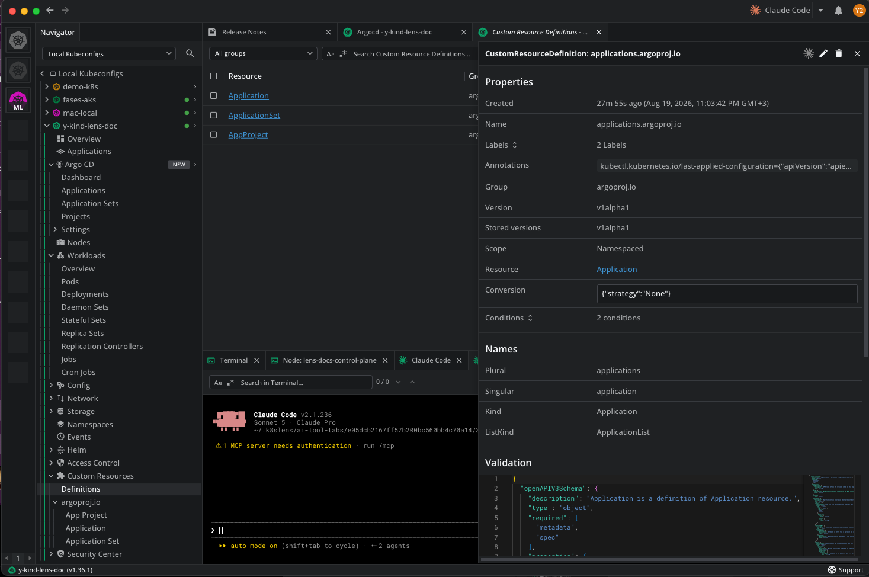Close the Argocd - y-kind-lens-doc tab
This screenshot has width=869, height=577.
(x=464, y=32)
